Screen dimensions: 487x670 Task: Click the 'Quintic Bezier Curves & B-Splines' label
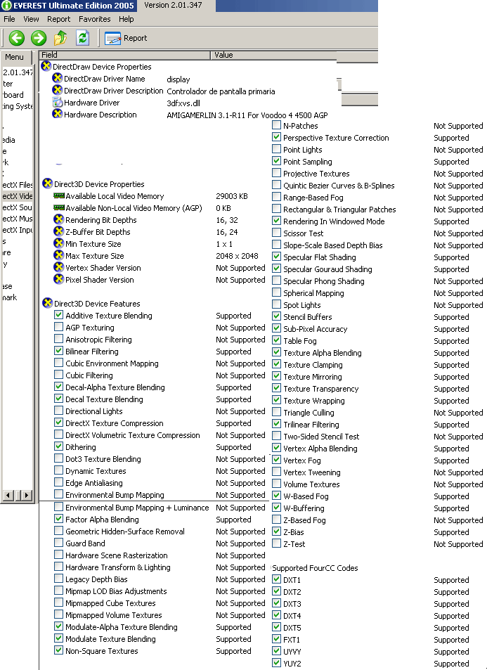[339, 186]
